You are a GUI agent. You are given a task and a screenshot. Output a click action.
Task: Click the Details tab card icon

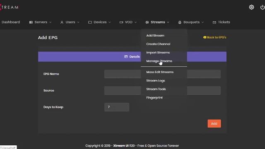[x=126, y=57]
